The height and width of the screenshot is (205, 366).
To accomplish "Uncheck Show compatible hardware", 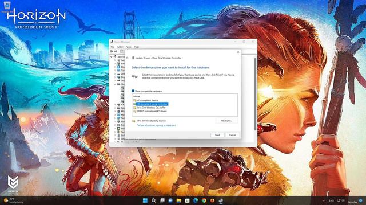I will pos(133,91).
